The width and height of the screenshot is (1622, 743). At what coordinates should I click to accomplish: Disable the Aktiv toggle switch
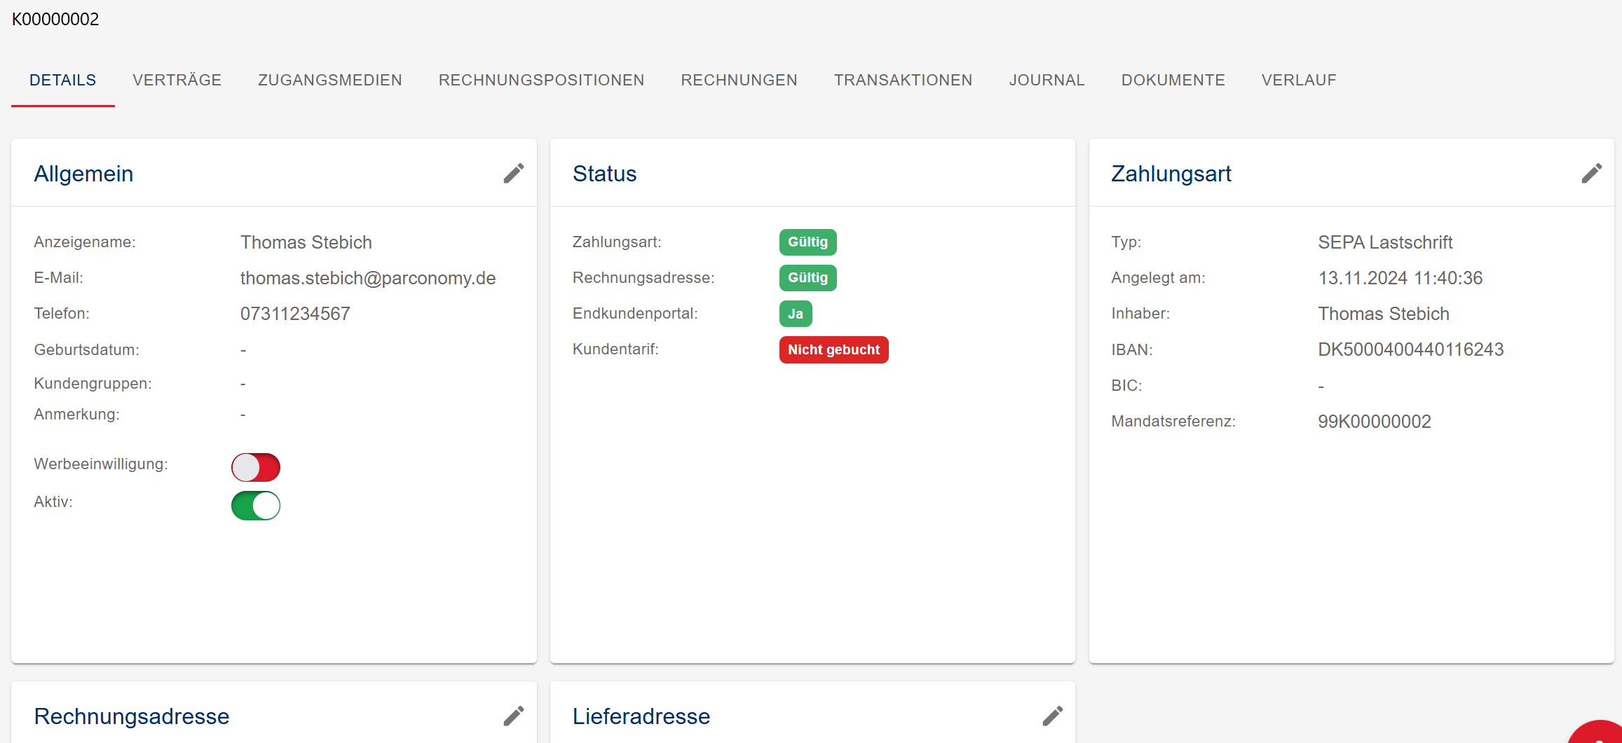click(x=256, y=506)
